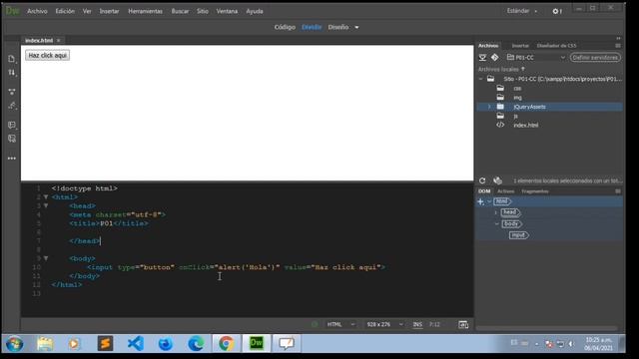639x359 pixels.
Task: Switch to the Activos panel tab
Action: click(x=506, y=191)
